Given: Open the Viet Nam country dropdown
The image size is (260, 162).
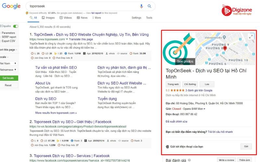Looking at the screenshot, I should point(9,63).
